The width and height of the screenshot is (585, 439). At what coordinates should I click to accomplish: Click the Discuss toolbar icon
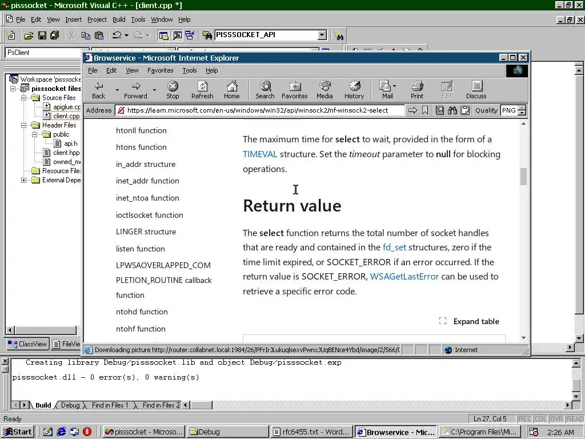click(476, 90)
